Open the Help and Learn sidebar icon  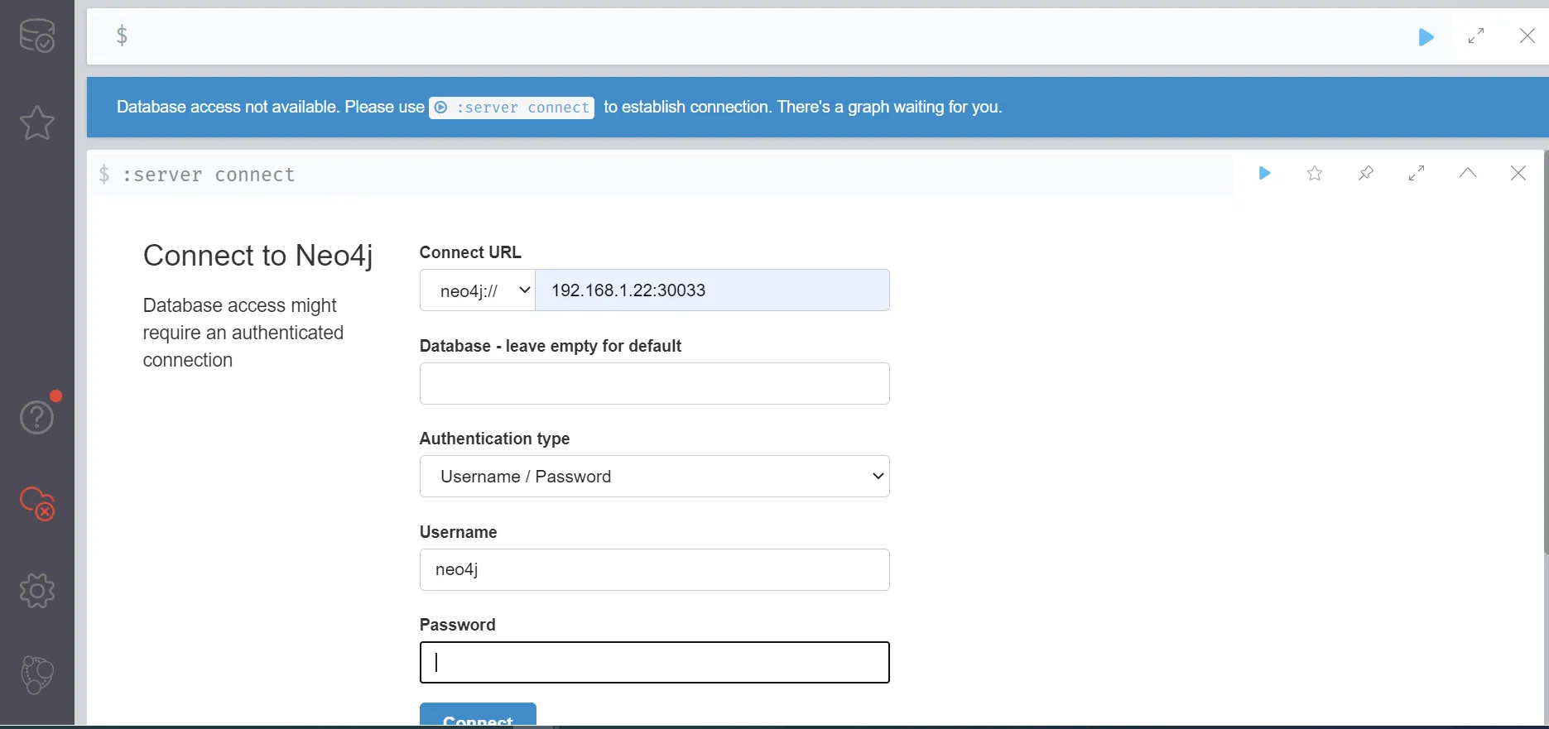[x=37, y=416]
